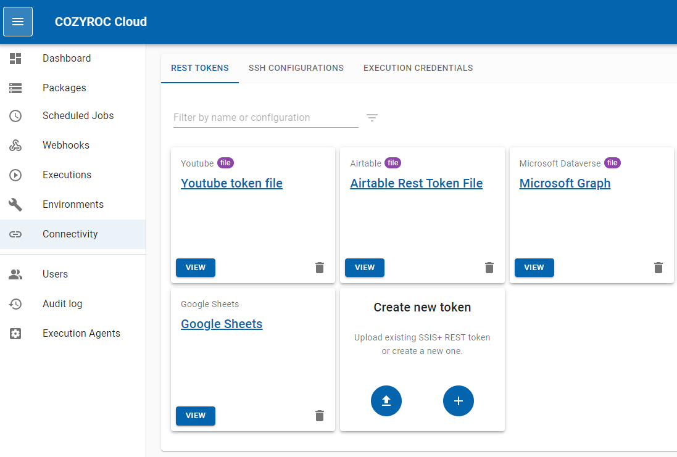Focus the filter by name input field
This screenshot has width=677, height=457.
point(265,118)
